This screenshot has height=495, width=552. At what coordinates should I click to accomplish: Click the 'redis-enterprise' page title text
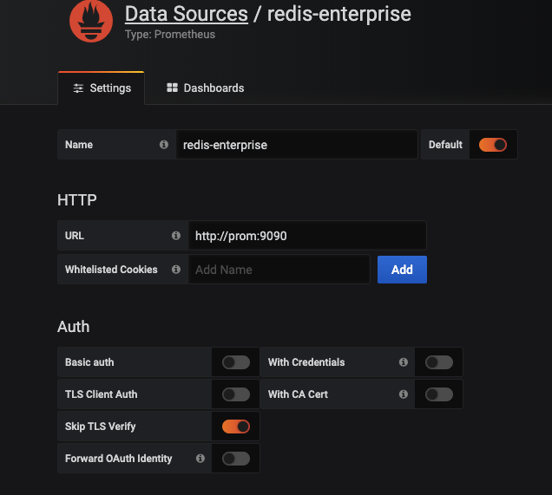coord(339,14)
